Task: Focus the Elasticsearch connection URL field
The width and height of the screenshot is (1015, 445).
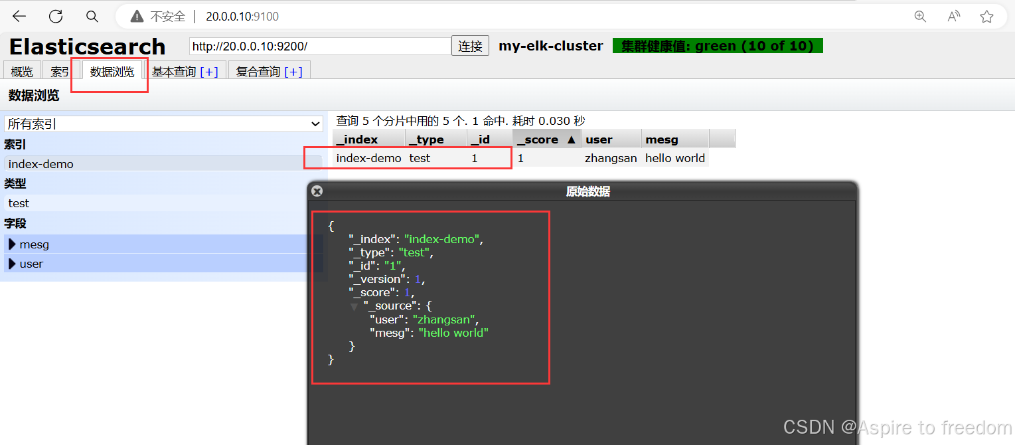Action: coord(320,46)
